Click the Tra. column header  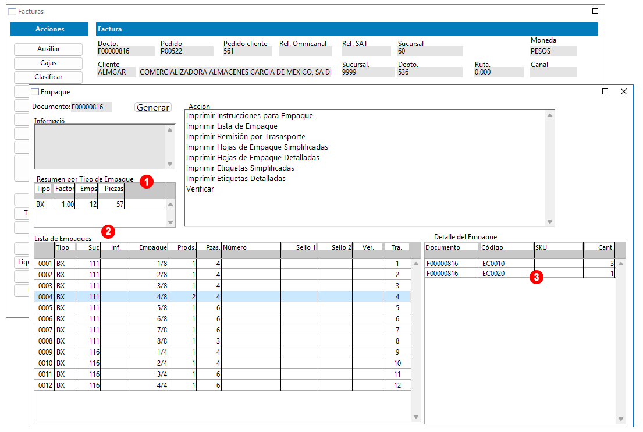[396, 247]
